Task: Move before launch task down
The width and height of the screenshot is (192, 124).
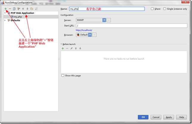Action: (x=80, y=48)
